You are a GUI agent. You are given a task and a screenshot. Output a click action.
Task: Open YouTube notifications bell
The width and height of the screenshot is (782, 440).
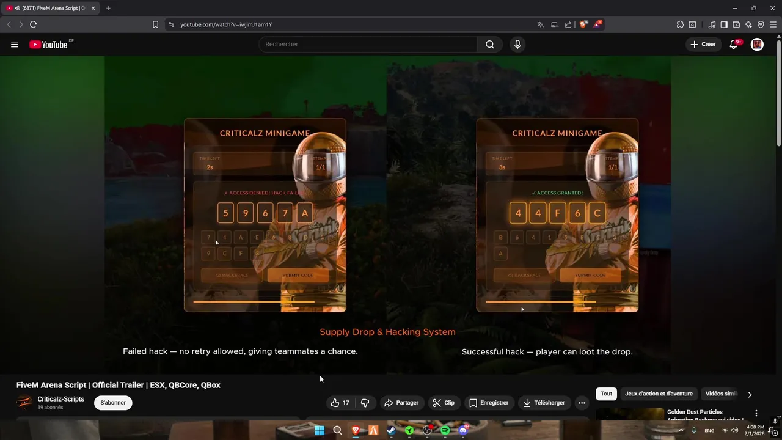pos(734,44)
